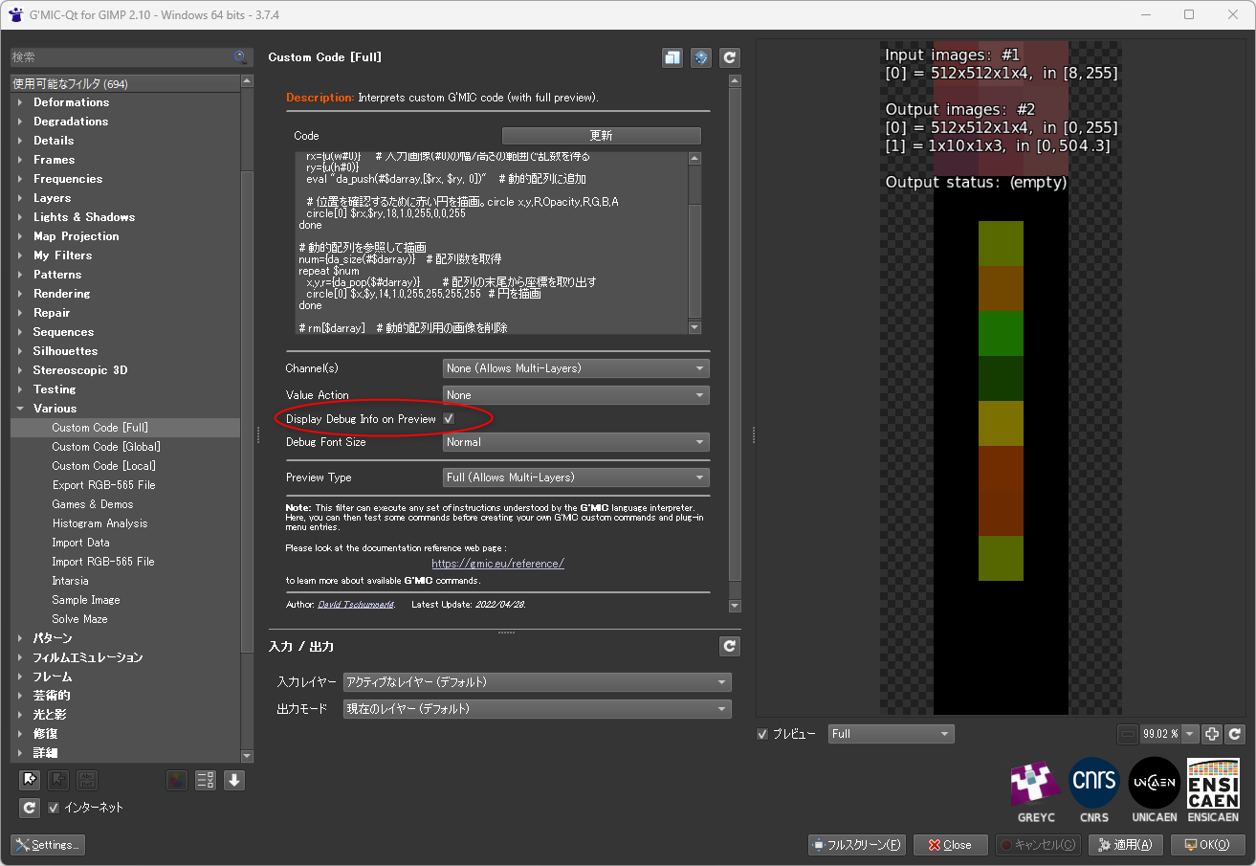Click the refresh filters icon beside インターネット
The height and width of the screenshot is (866, 1256).
30,808
